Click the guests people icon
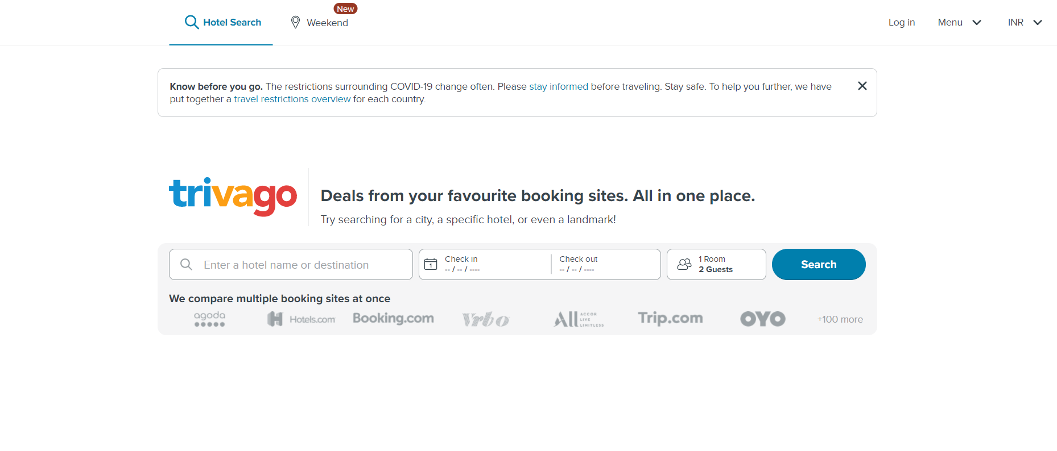The height and width of the screenshot is (451, 1057). (684, 264)
